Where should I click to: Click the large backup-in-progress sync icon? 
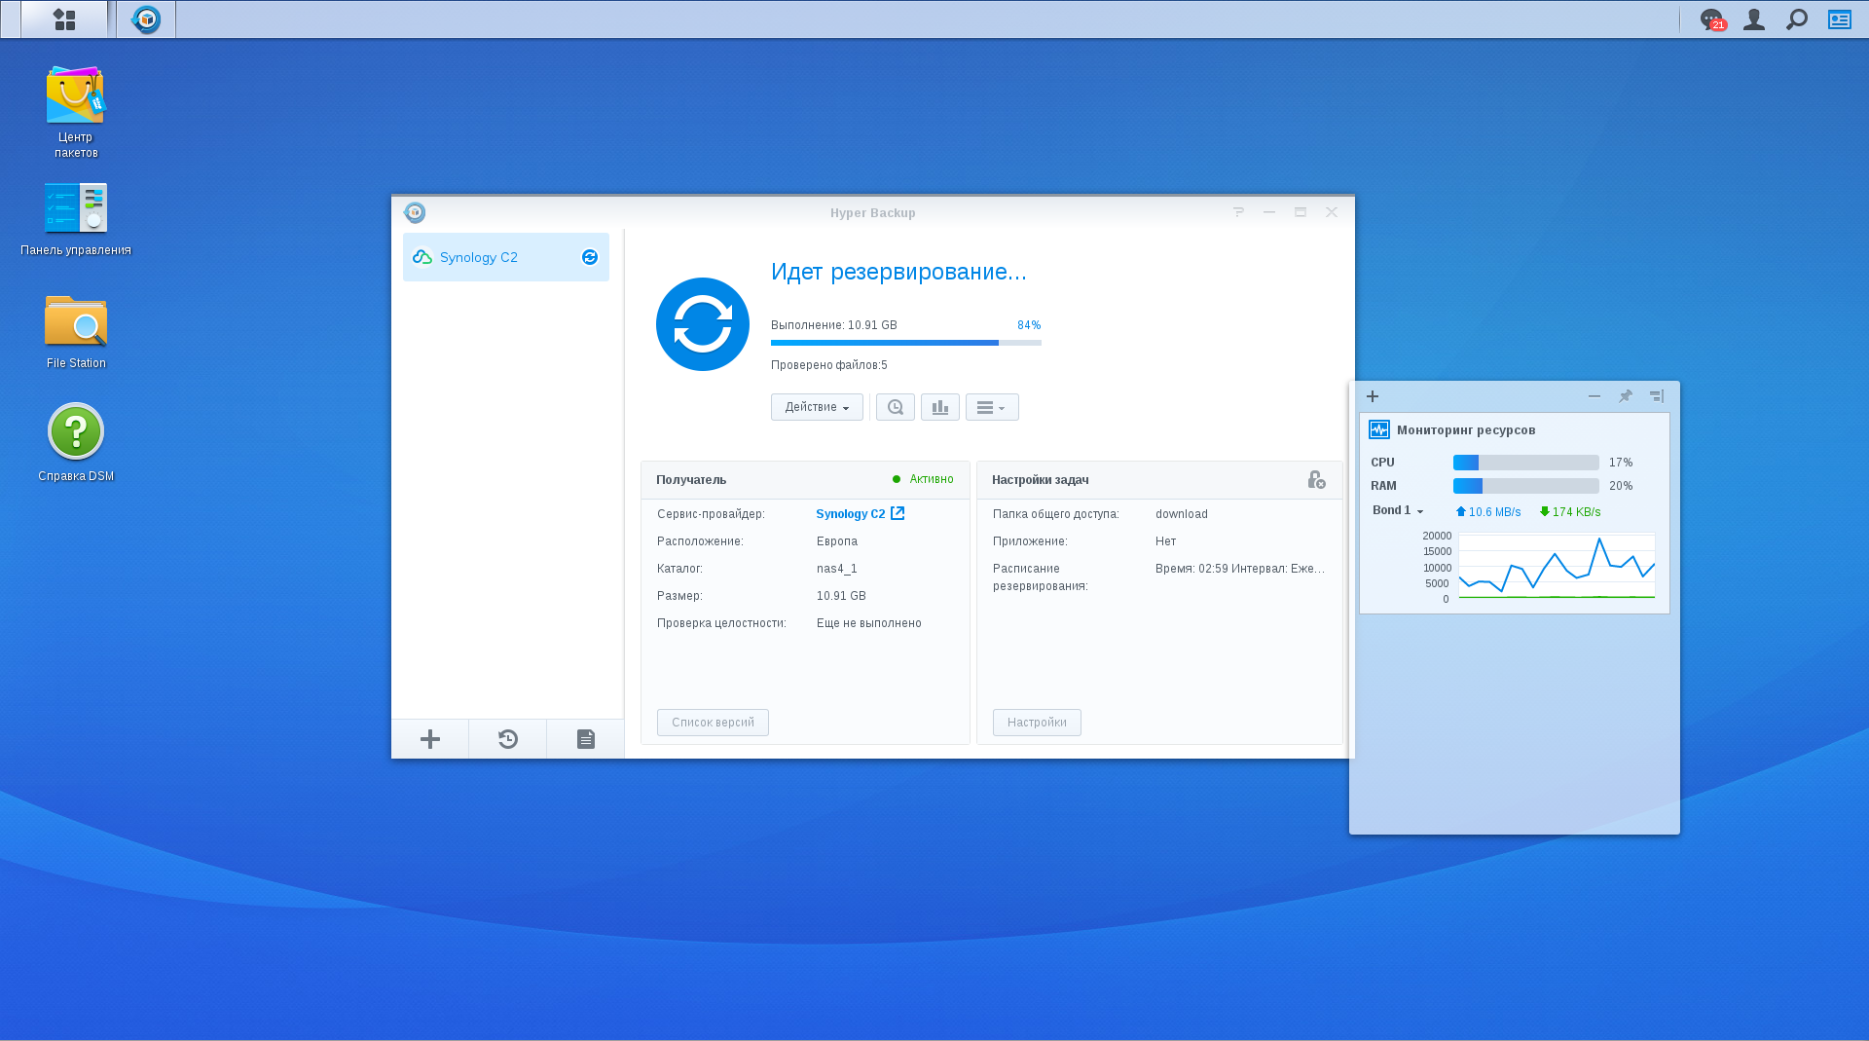click(x=703, y=324)
